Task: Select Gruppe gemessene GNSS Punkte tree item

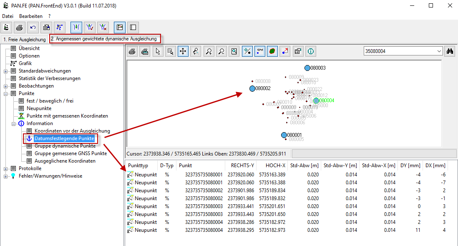Action: 70,153
